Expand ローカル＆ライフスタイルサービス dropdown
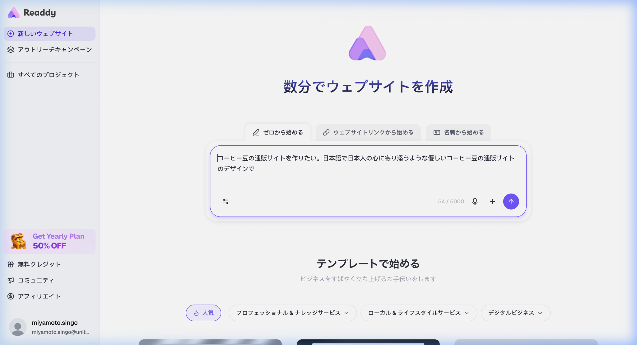Screen dimensions: 637x345 pyautogui.click(x=419, y=313)
